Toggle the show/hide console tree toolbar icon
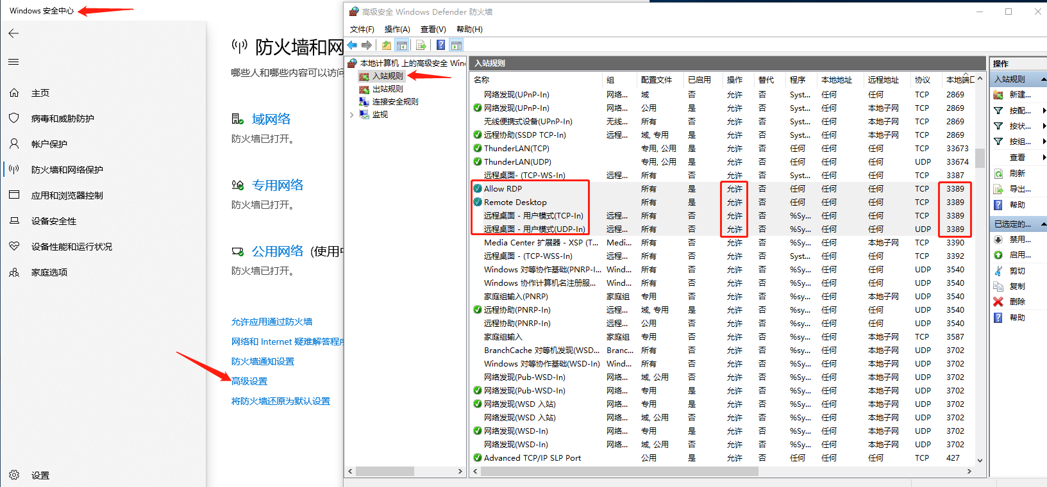Image resolution: width=1047 pixels, height=487 pixels. point(402,45)
